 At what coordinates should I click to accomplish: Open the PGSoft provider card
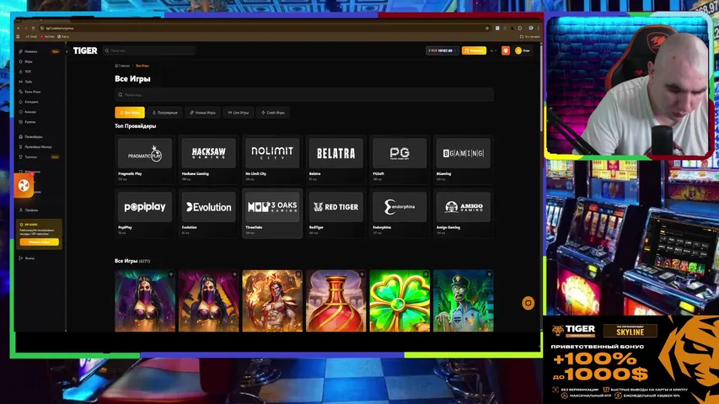coord(400,159)
